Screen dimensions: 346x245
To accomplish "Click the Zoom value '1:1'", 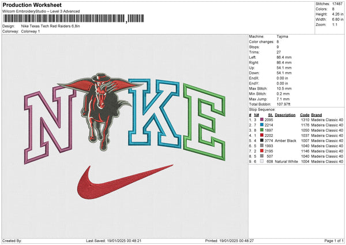I will click(334, 24).
